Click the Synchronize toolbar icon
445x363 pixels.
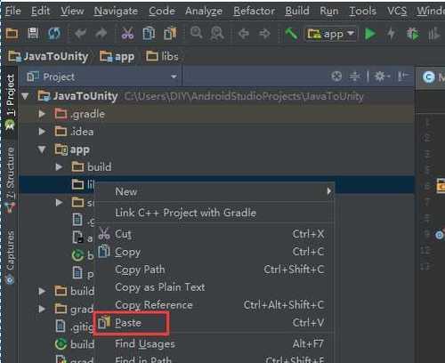pos(54,33)
